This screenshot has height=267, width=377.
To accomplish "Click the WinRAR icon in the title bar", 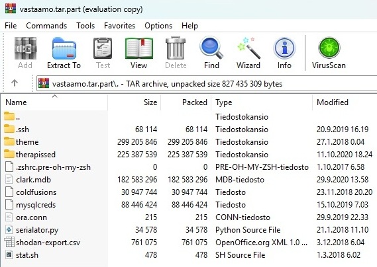I will tap(11, 9).
